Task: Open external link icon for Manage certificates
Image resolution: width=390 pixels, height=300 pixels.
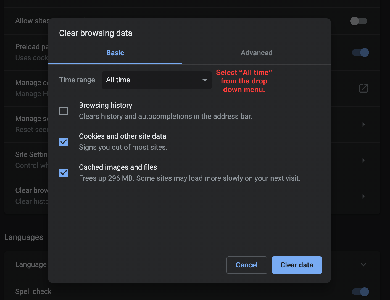Action: click(363, 88)
